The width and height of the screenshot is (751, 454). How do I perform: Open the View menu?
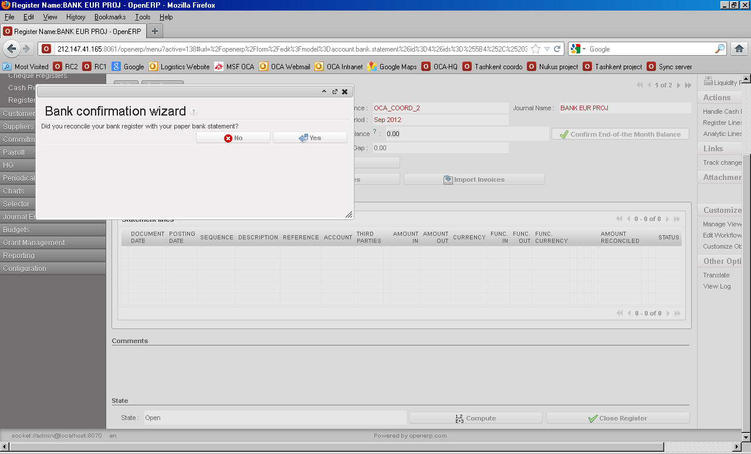point(50,17)
